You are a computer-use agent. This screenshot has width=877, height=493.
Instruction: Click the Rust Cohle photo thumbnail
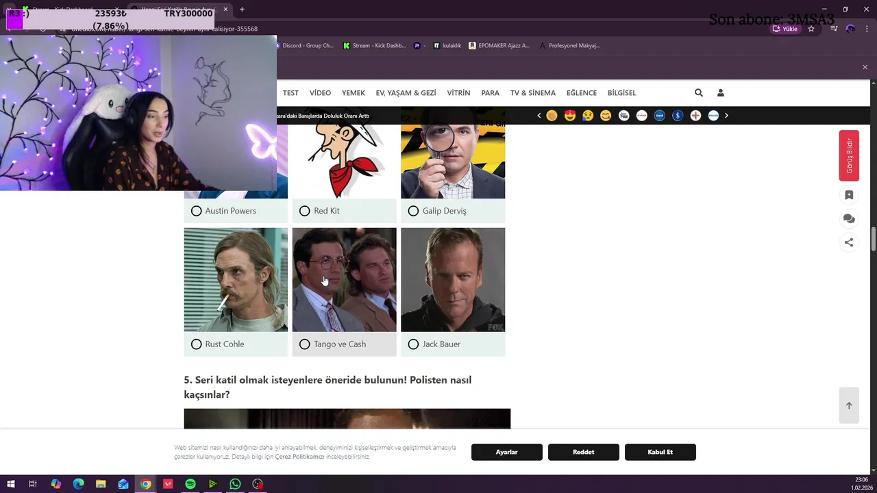coord(236,280)
